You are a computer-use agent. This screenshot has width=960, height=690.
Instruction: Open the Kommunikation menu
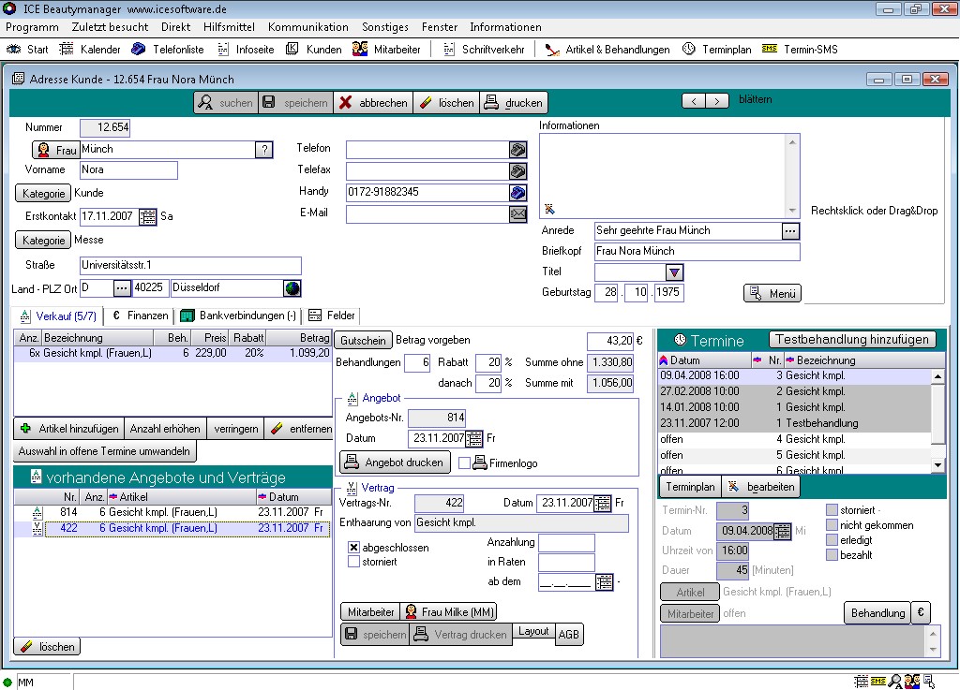pos(307,27)
